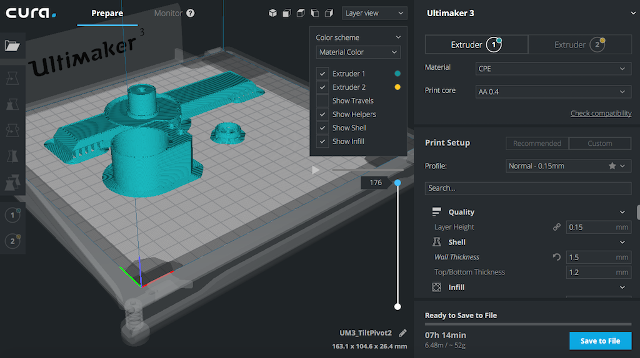Select the Move tool in left sidebar
640x358 pixels.
point(12,78)
